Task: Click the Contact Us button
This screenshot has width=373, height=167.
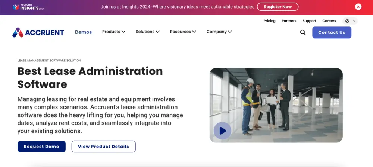Action: click(332, 32)
